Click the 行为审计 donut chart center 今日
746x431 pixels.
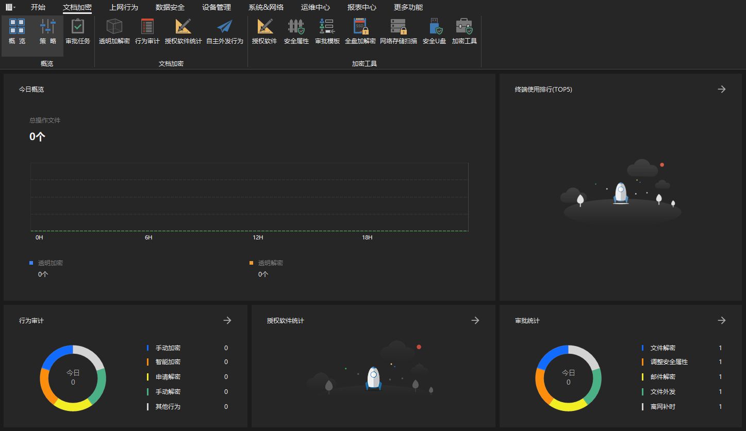tap(73, 372)
